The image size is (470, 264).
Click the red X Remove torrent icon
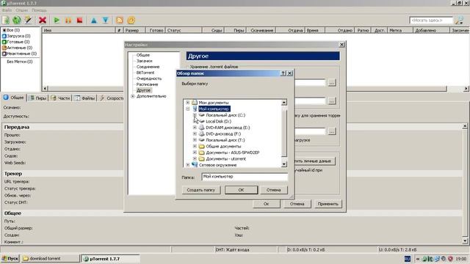click(43, 20)
